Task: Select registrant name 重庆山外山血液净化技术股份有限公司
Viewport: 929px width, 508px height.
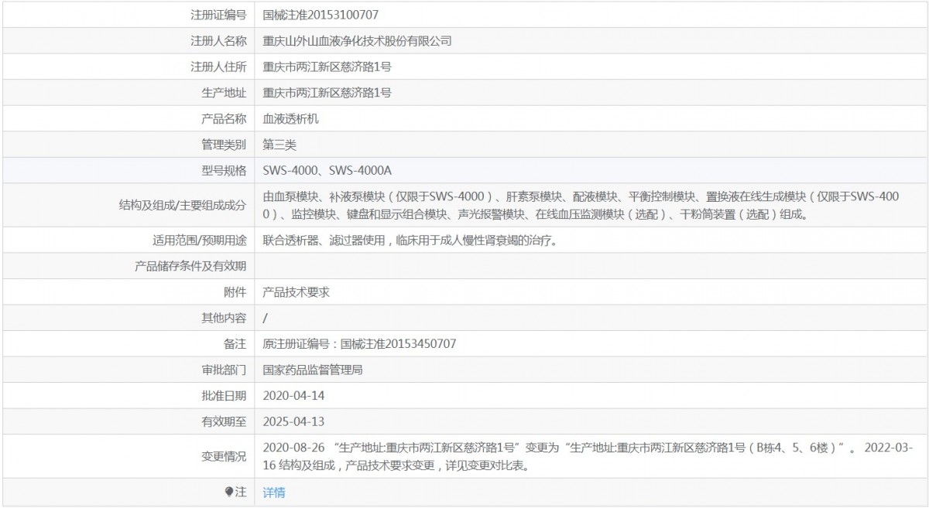Action: 357,41
